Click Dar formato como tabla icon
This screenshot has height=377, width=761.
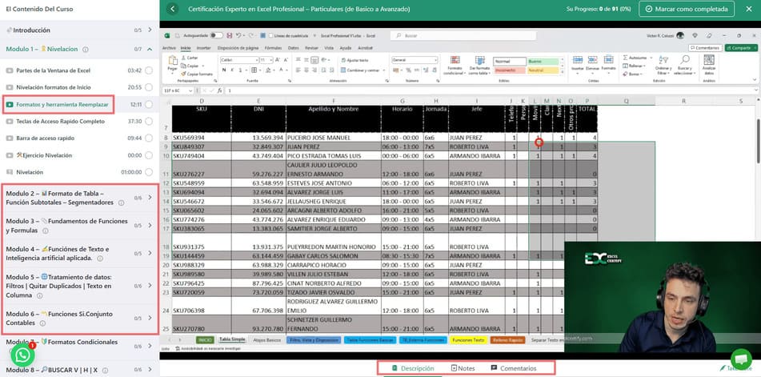[479, 60]
